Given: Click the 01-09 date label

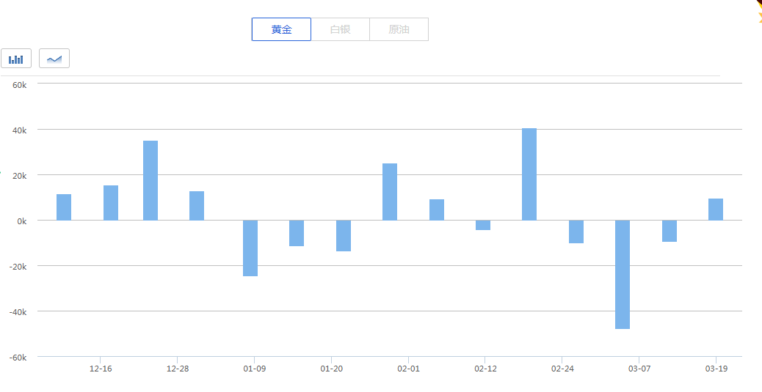Looking at the screenshot, I should [255, 369].
